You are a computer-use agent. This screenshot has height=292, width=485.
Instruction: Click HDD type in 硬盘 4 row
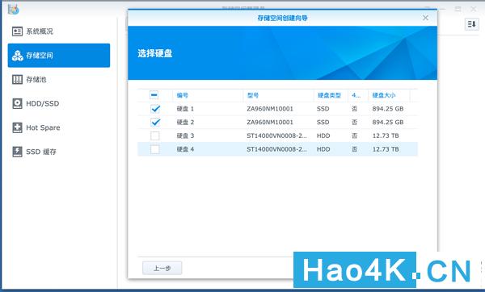323,149
